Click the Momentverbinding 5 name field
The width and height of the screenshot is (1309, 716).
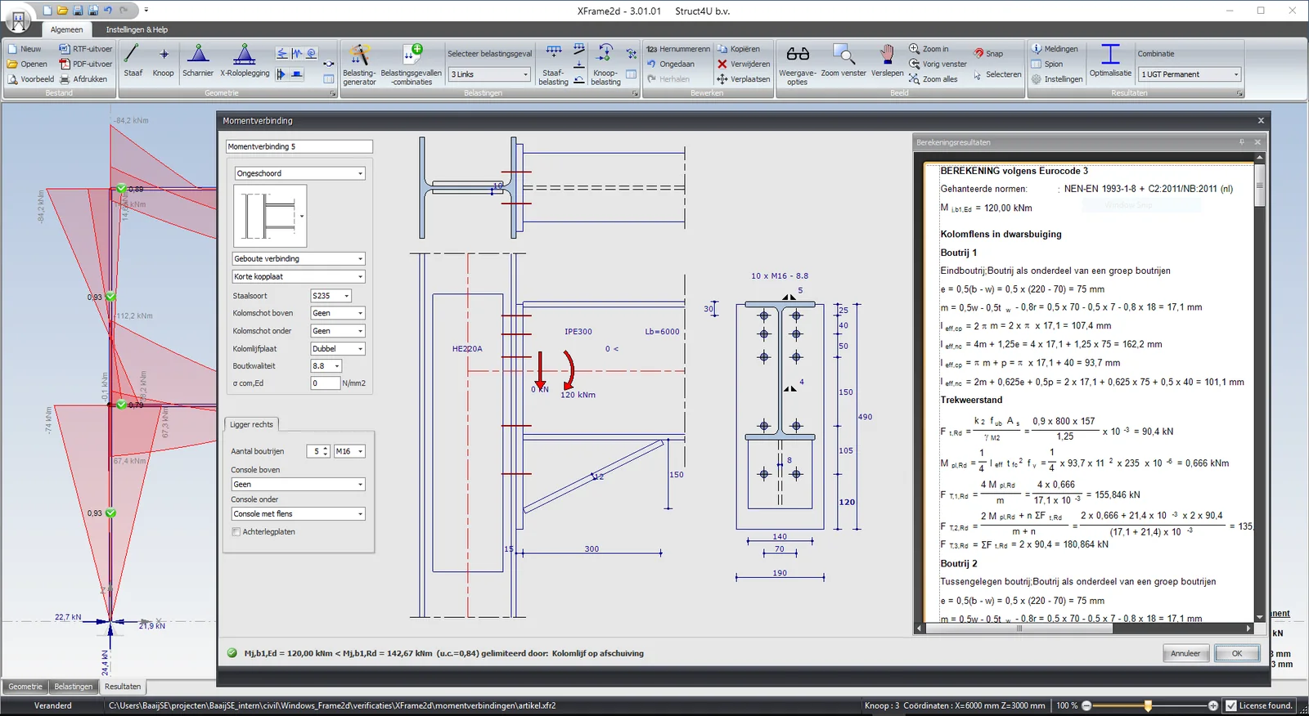click(299, 147)
